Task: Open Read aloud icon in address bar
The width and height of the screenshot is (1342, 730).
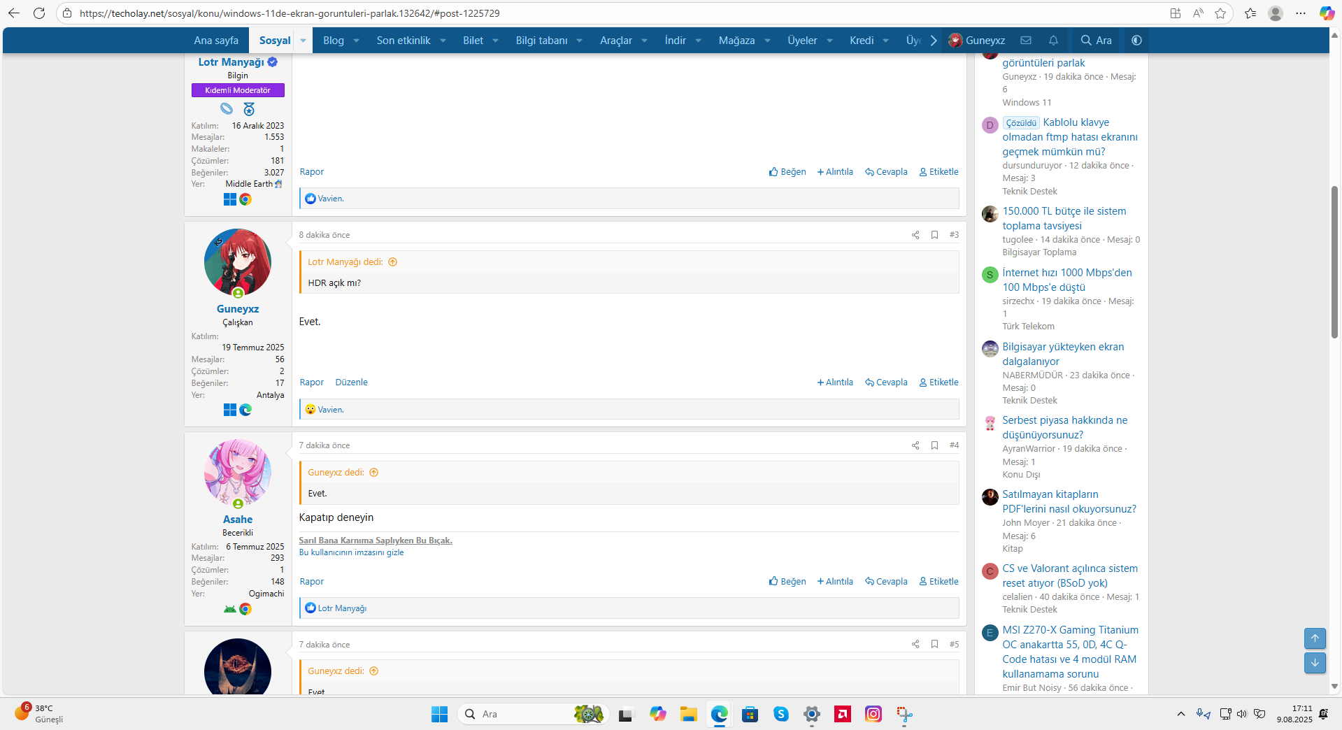Action: coord(1198,13)
